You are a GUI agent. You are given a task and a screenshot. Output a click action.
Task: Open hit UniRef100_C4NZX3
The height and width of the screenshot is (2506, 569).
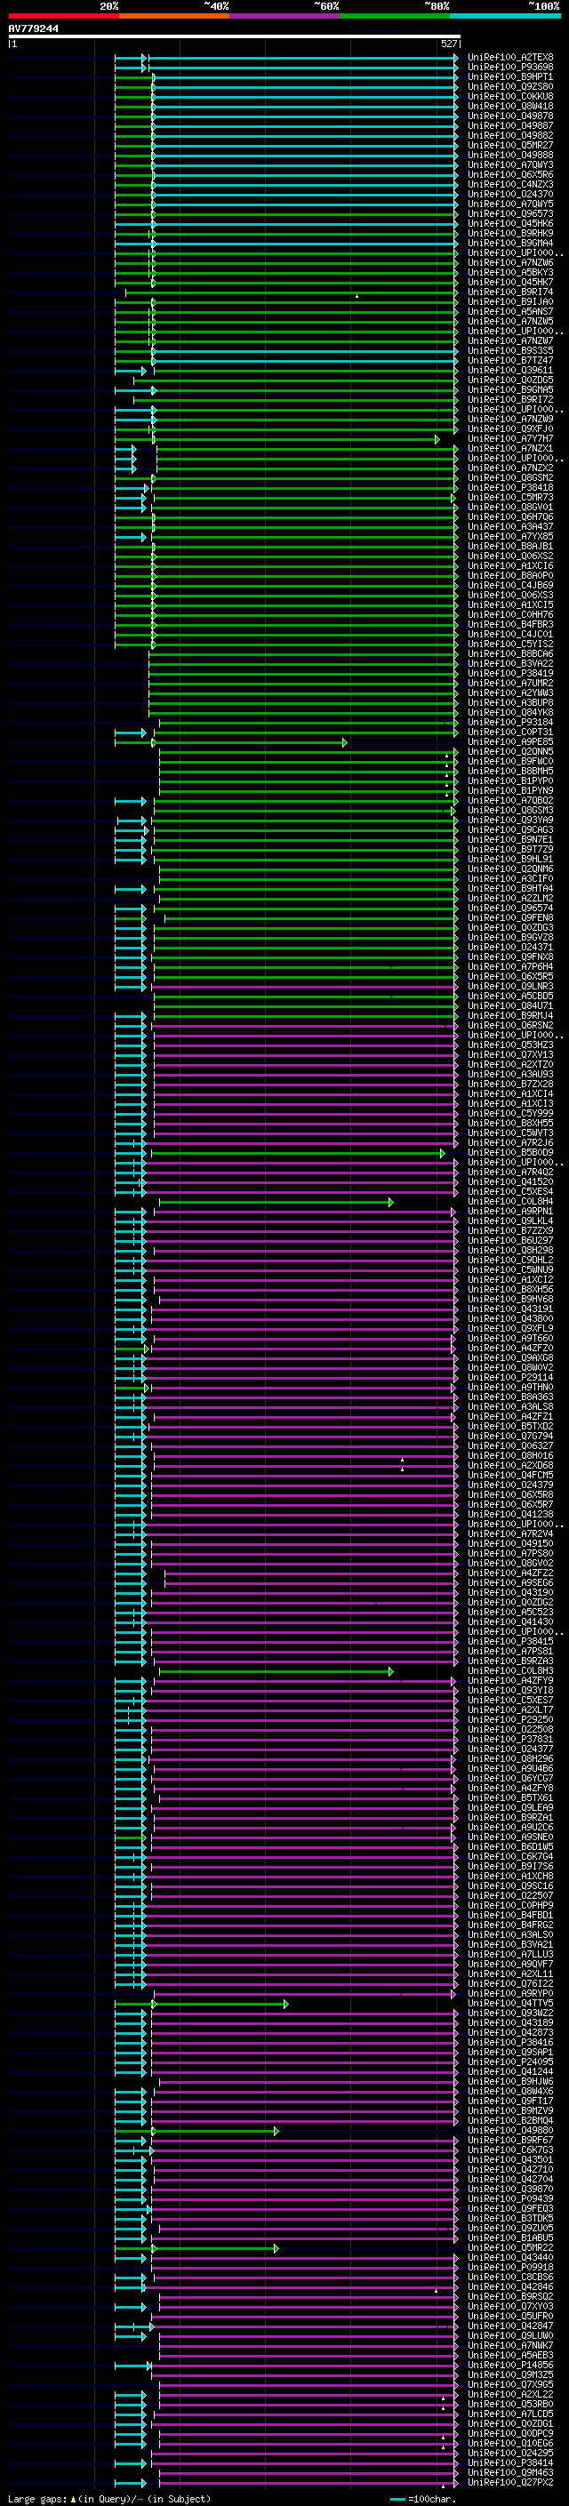pos(509,185)
